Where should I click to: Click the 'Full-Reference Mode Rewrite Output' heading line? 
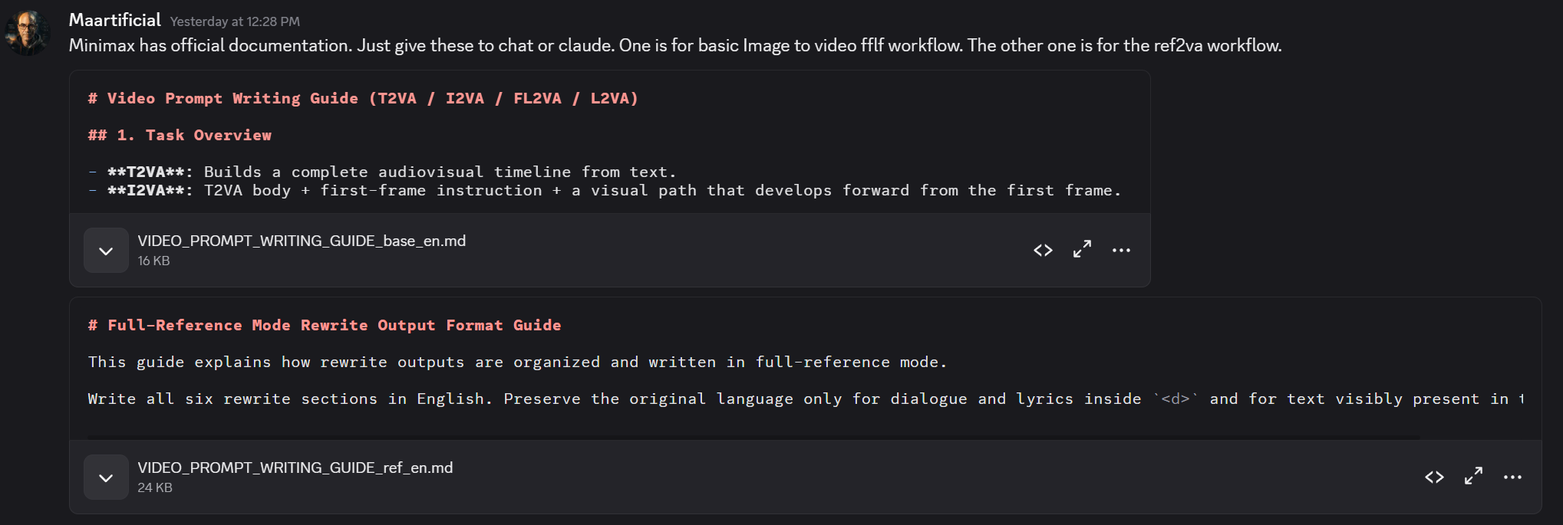pyautogui.click(x=325, y=325)
